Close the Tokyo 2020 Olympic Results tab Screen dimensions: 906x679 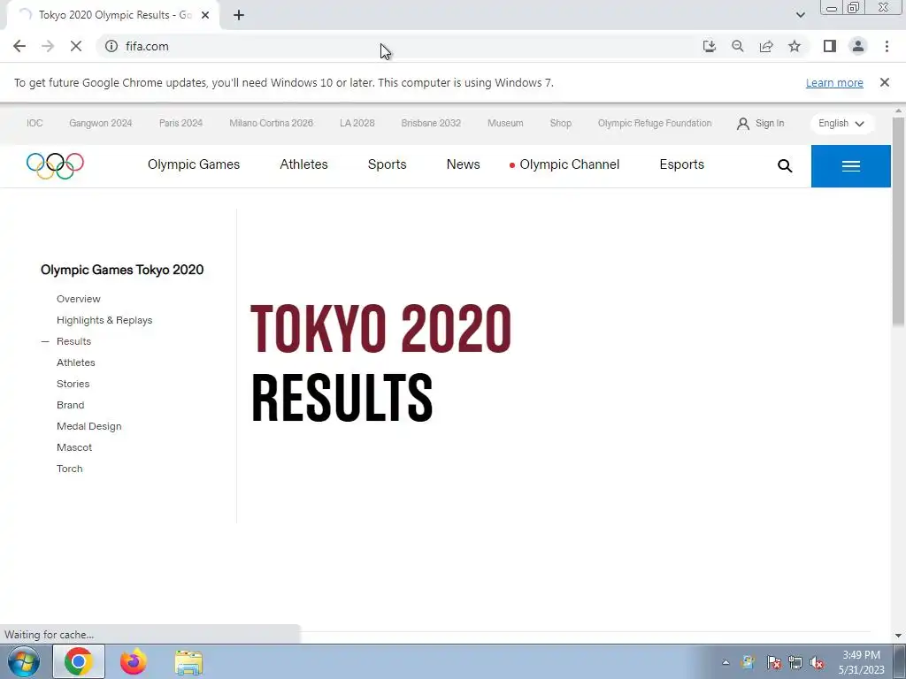pos(205,15)
